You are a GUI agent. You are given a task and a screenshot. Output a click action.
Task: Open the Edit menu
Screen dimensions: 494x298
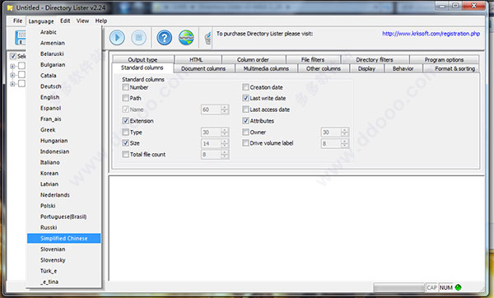point(65,21)
